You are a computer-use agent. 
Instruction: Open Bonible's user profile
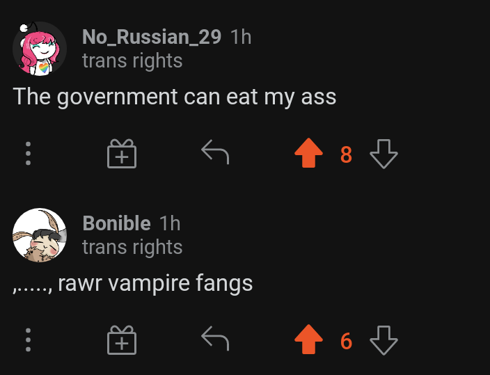point(116,223)
